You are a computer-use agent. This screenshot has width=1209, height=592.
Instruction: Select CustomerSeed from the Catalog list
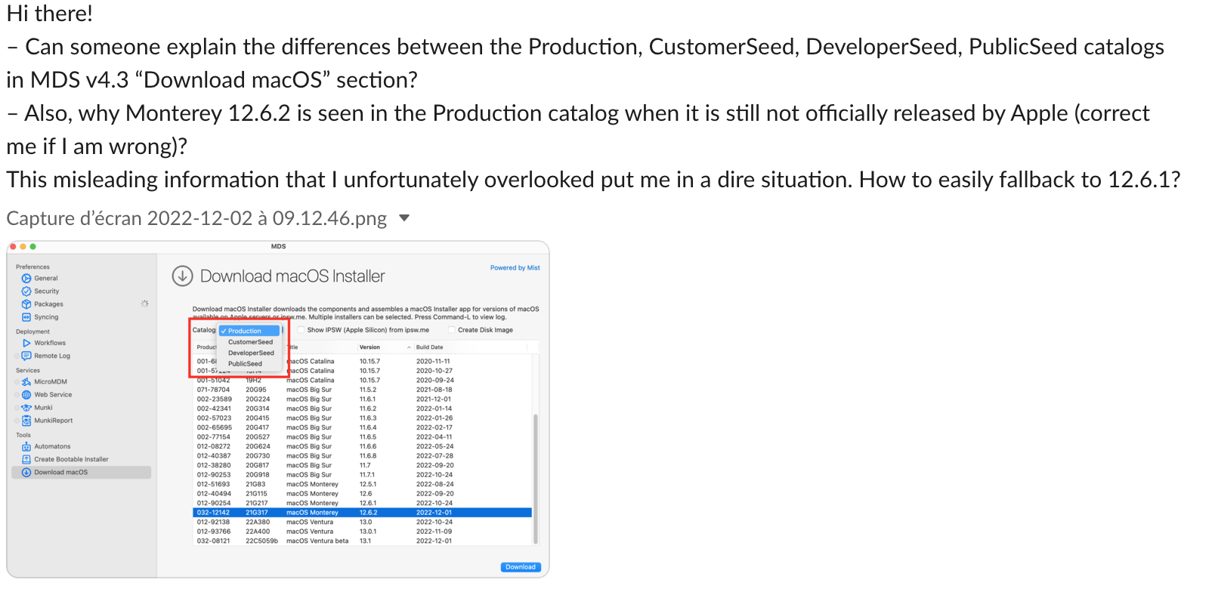click(249, 342)
